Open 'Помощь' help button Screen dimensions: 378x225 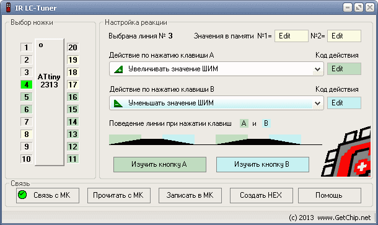[x=330, y=195]
